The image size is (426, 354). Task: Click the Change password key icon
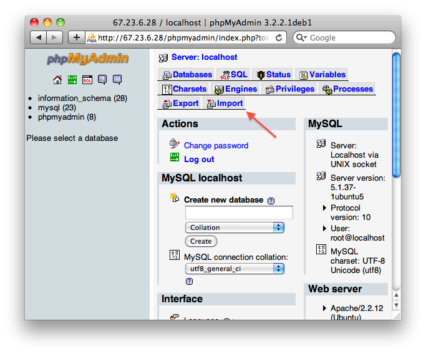175,143
